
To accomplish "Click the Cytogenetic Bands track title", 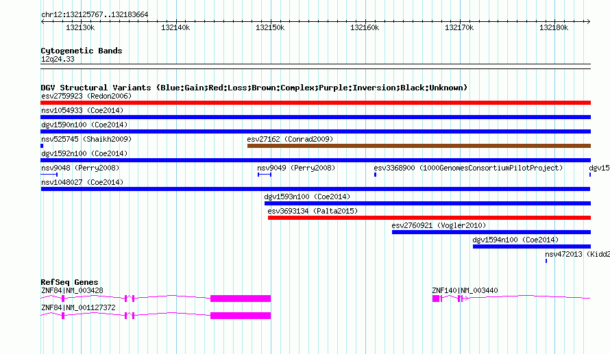I will [x=82, y=51].
